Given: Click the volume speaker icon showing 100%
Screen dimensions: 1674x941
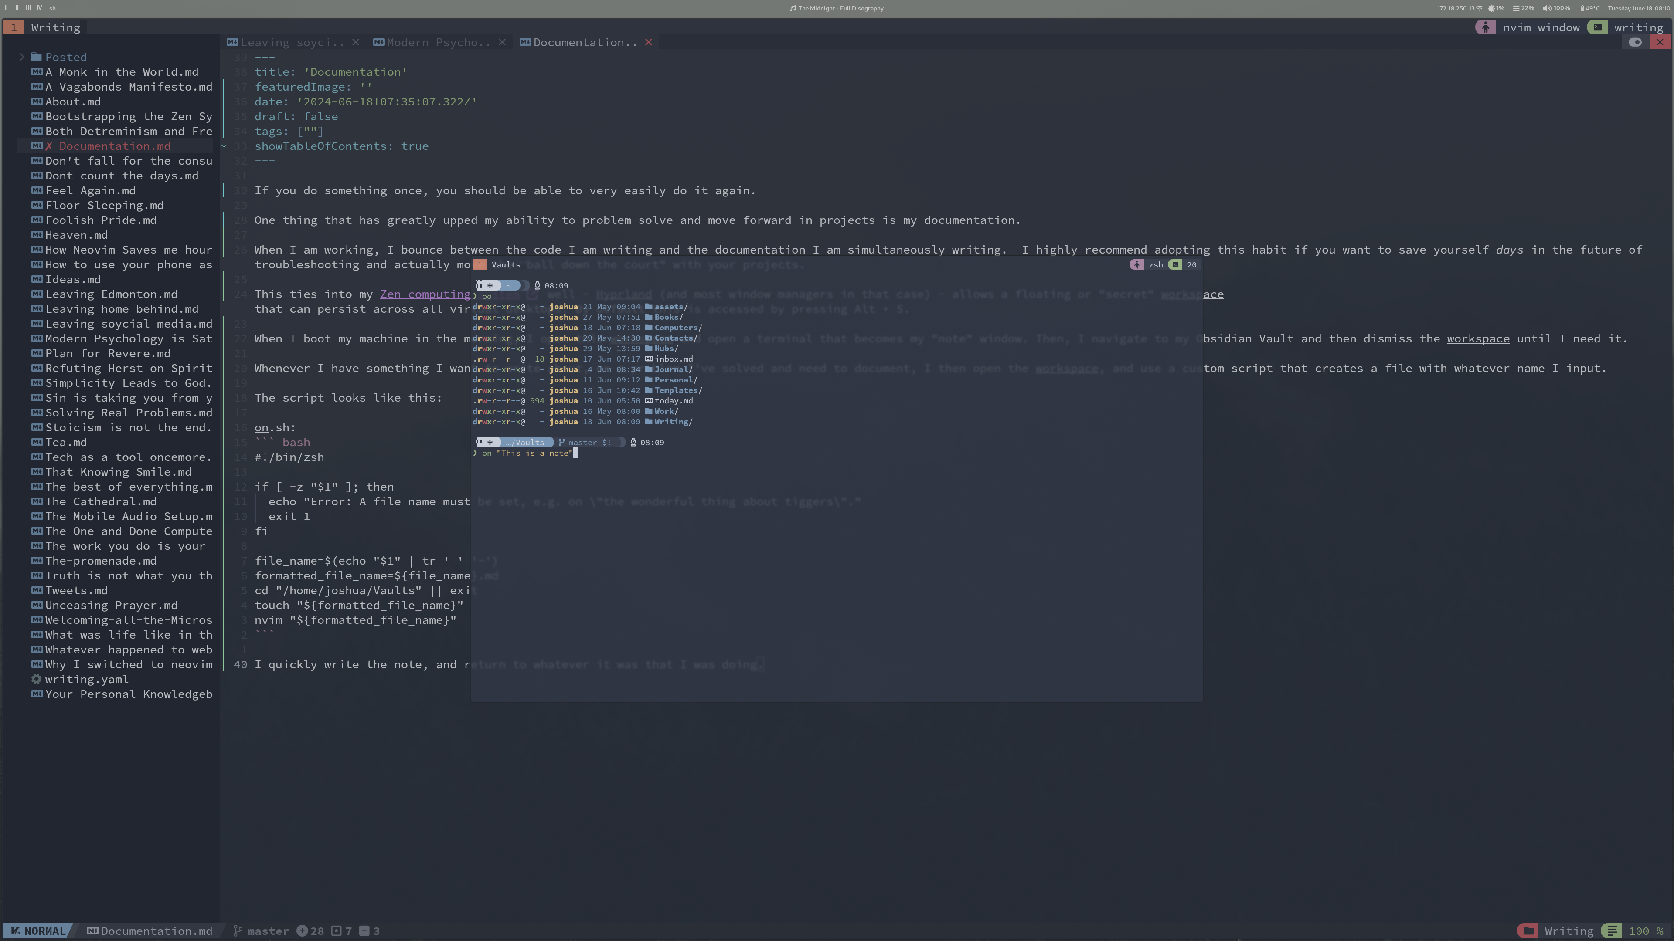Looking at the screenshot, I should pyautogui.click(x=1547, y=8).
